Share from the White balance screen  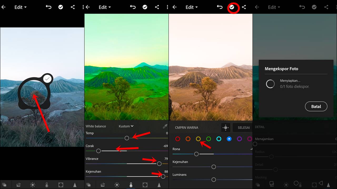click(157, 7)
